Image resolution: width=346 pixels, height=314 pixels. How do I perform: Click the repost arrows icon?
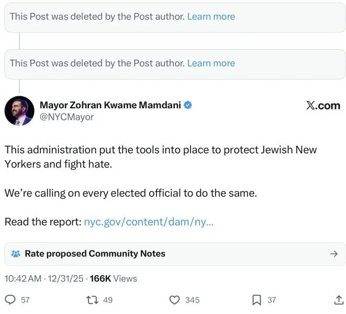(x=92, y=300)
